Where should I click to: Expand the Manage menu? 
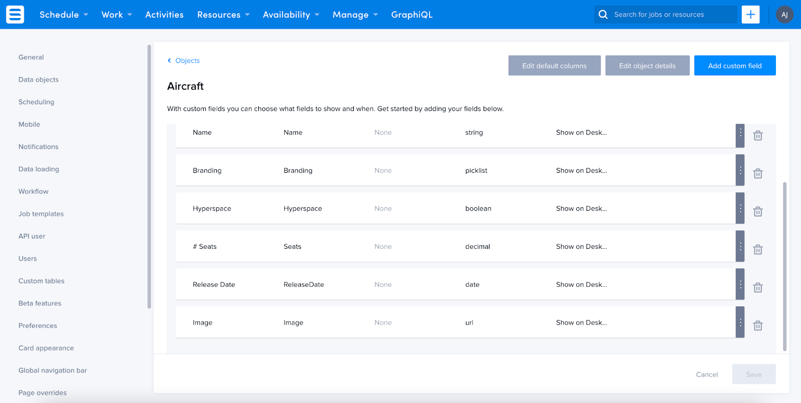(x=355, y=15)
